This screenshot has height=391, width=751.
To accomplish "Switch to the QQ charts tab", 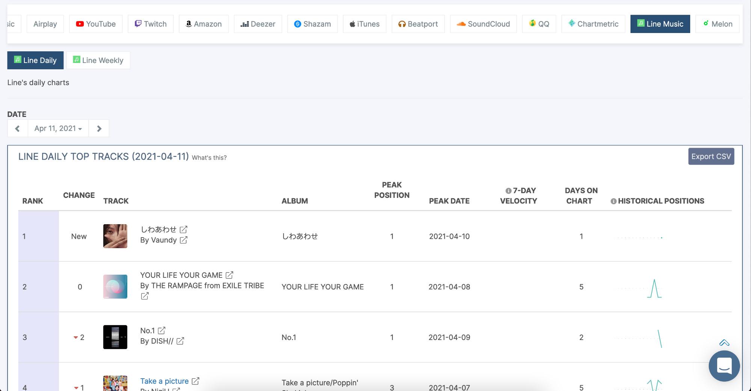I will 539,24.
